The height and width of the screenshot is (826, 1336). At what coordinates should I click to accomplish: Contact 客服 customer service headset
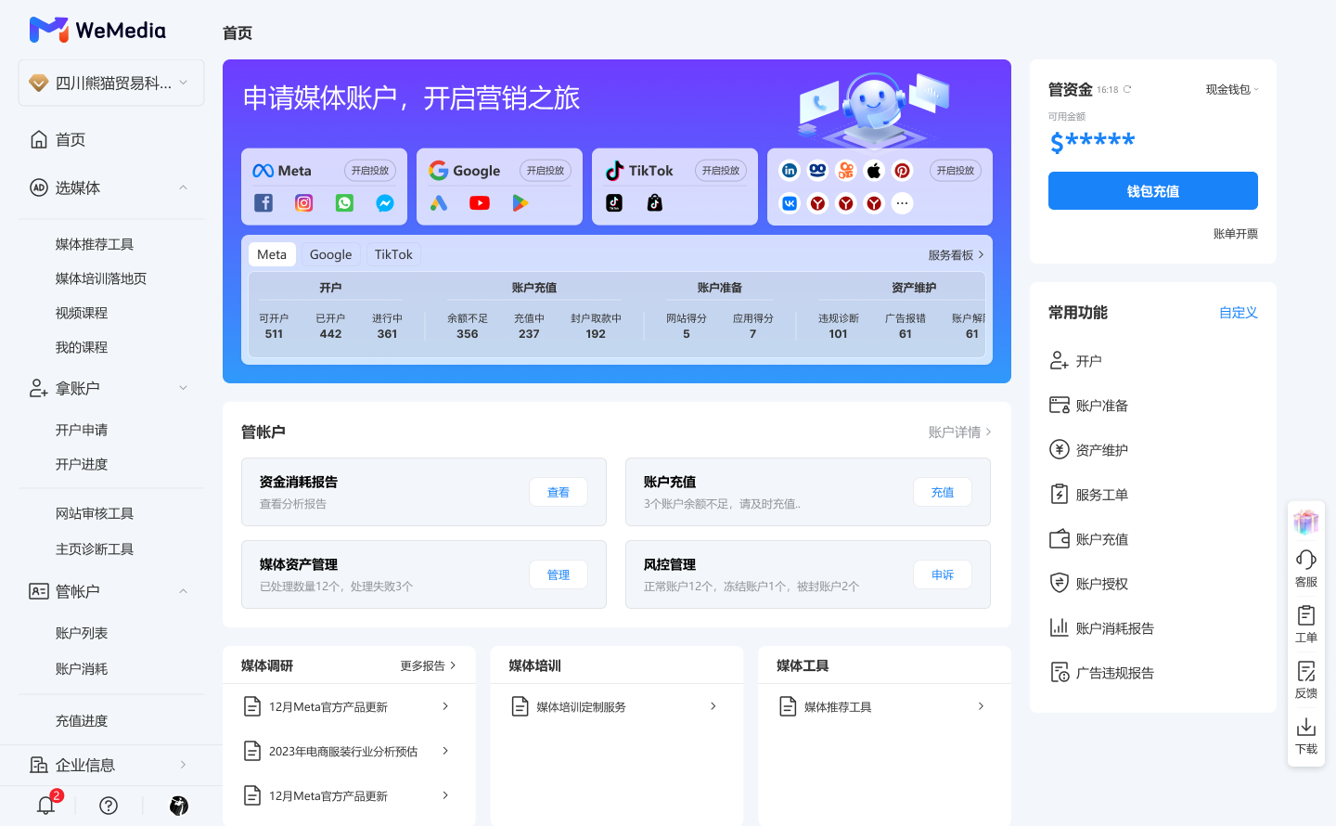tap(1306, 568)
